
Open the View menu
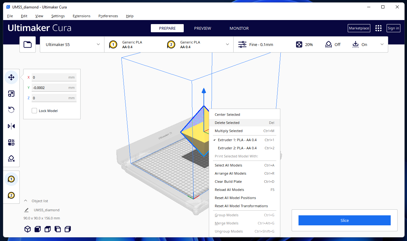[x=39, y=16]
